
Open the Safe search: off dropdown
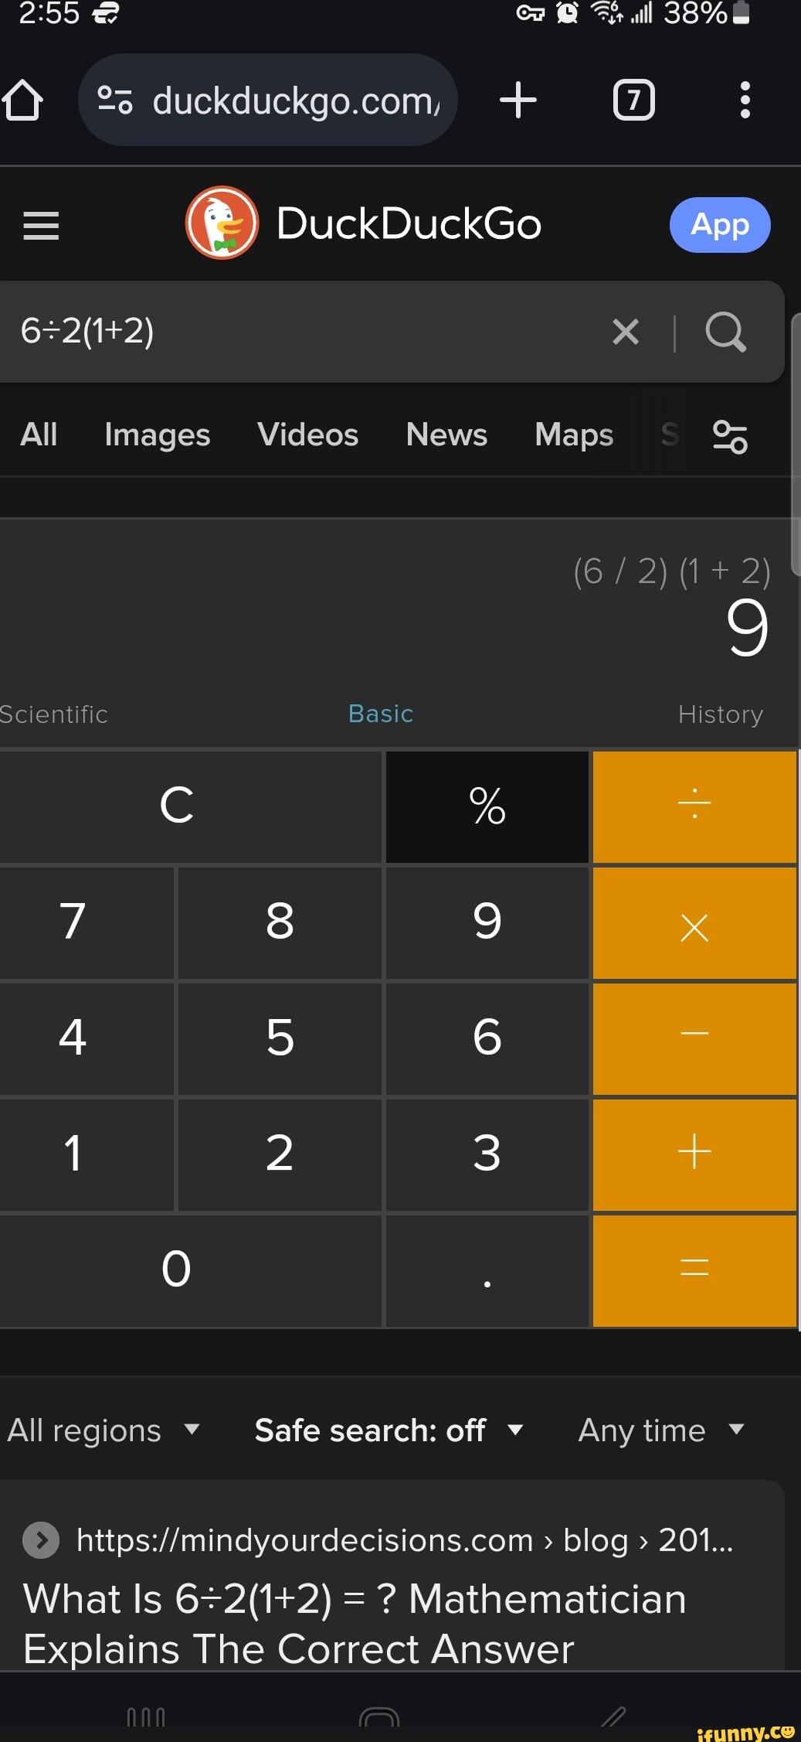pyautogui.click(x=389, y=1430)
